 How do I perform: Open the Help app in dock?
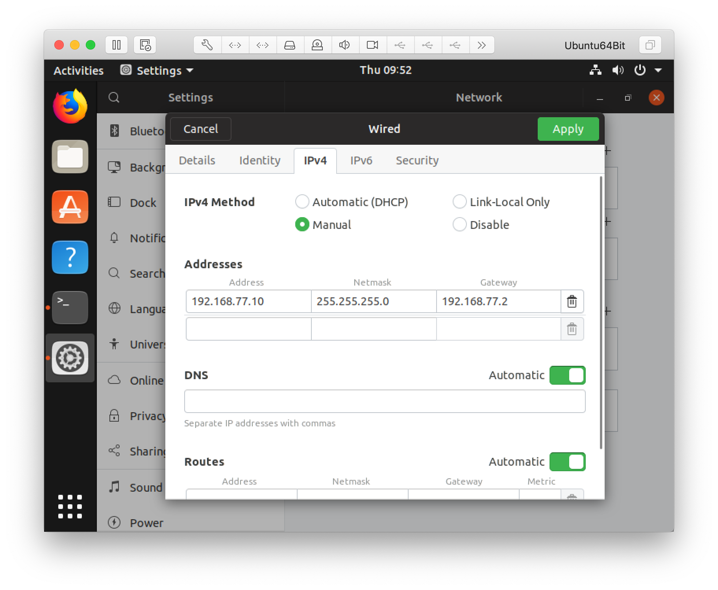pos(70,257)
